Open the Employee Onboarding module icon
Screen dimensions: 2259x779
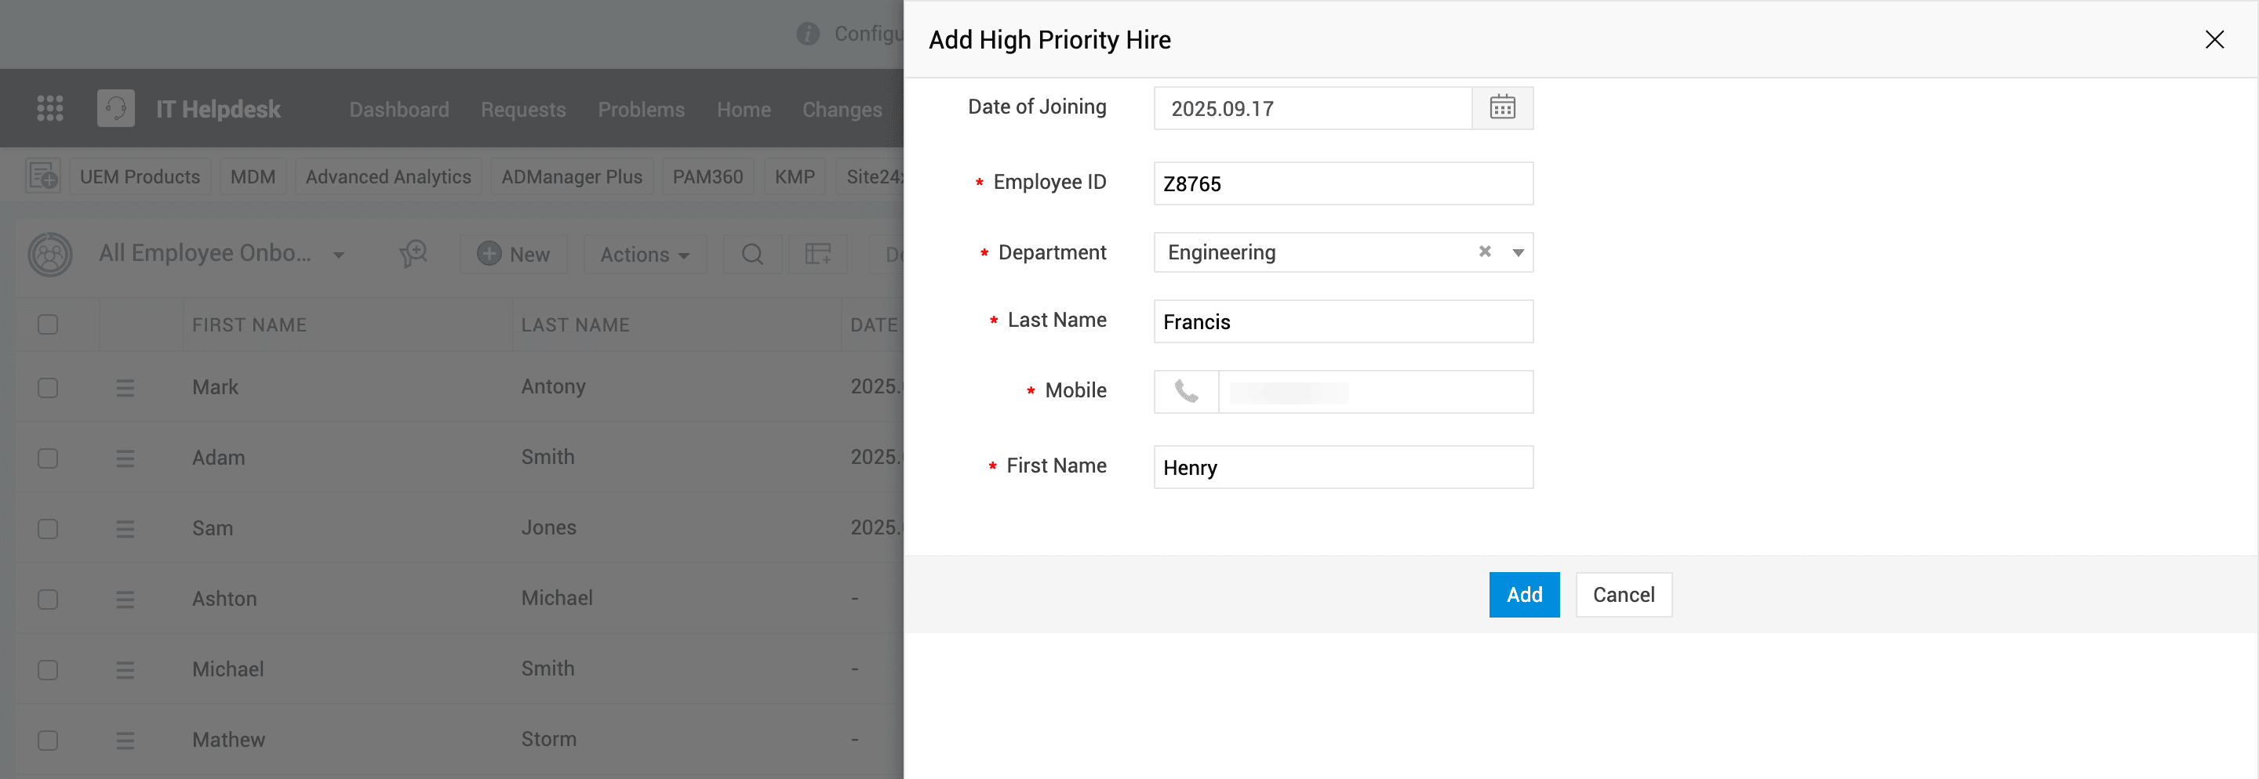click(x=50, y=254)
